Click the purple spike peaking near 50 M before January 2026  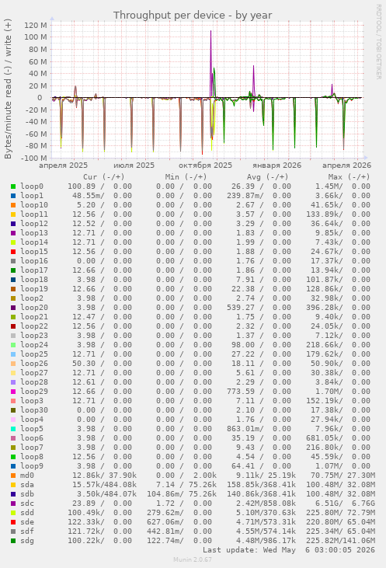(x=253, y=80)
